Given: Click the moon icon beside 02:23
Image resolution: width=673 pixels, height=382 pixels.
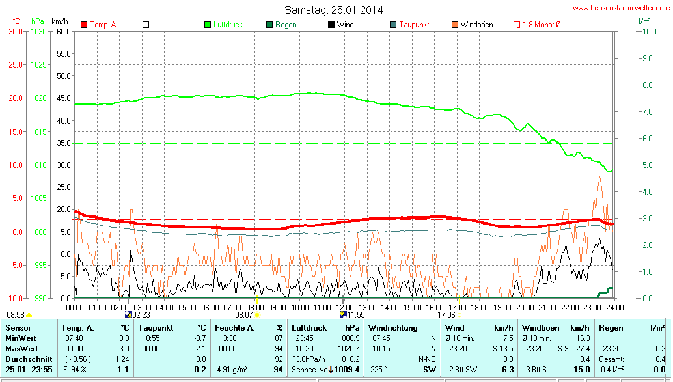Looking at the screenshot, I should tap(128, 315).
